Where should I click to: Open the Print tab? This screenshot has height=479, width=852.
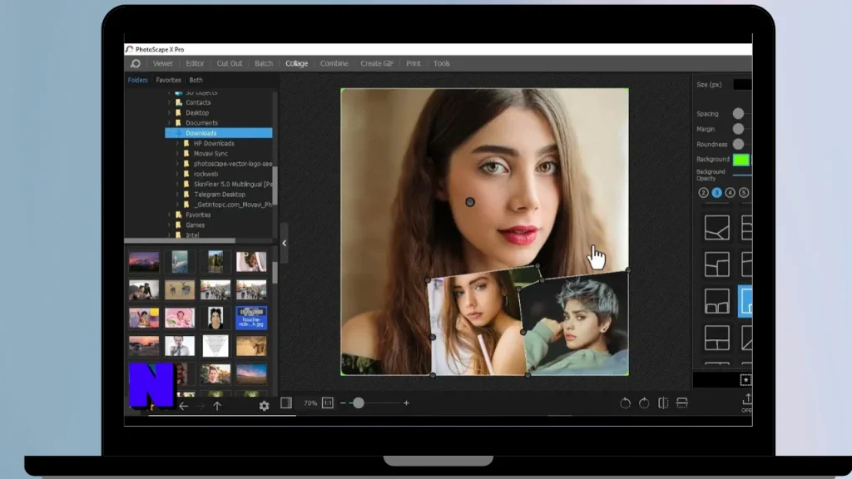tap(413, 63)
